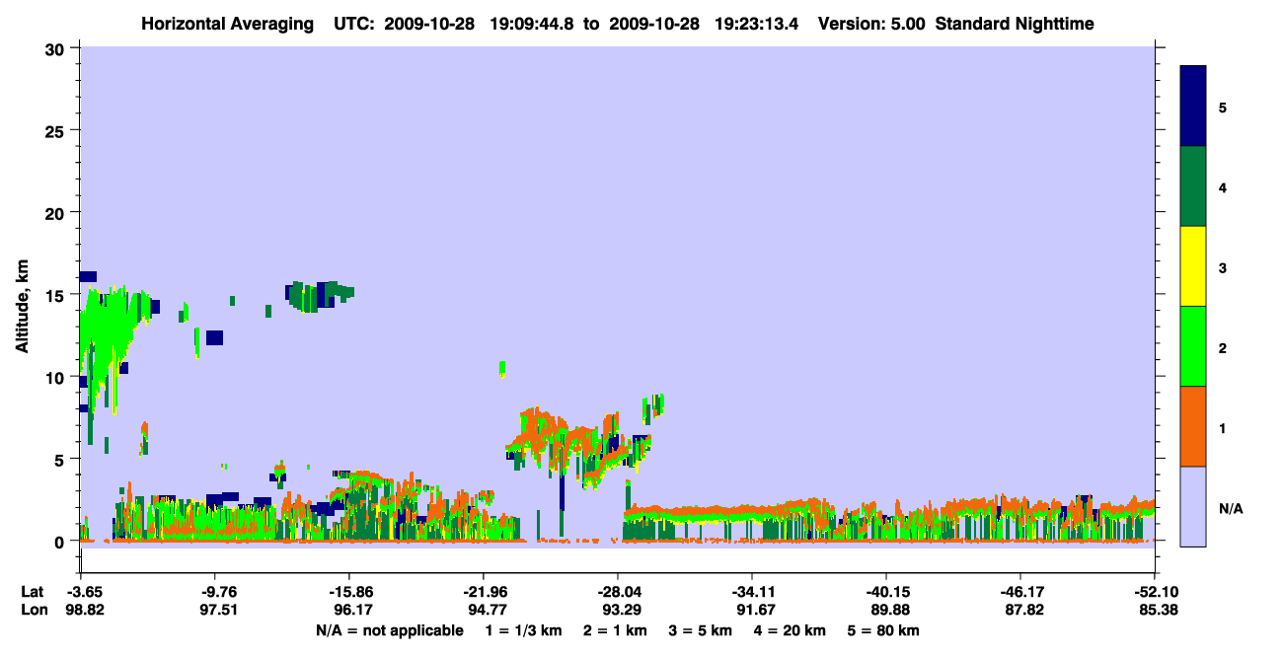Click 'N/A = not applicable' legend text
Viewport: 1283px width, 658px height.
[x=389, y=630]
